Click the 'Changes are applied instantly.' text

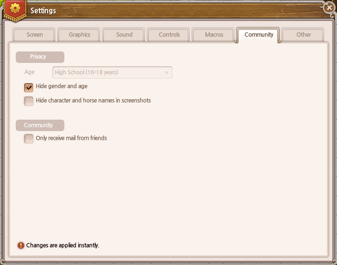62,245
